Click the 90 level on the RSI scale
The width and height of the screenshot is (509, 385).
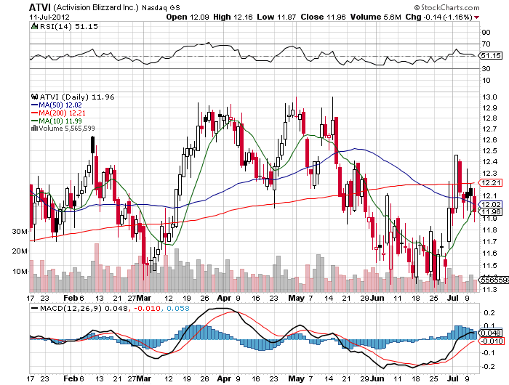tap(486, 32)
